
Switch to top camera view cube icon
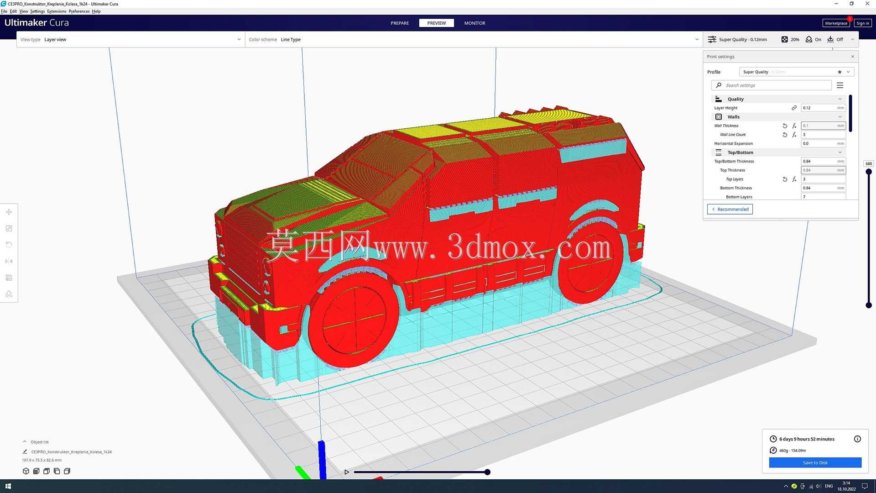tap(47, 471)
